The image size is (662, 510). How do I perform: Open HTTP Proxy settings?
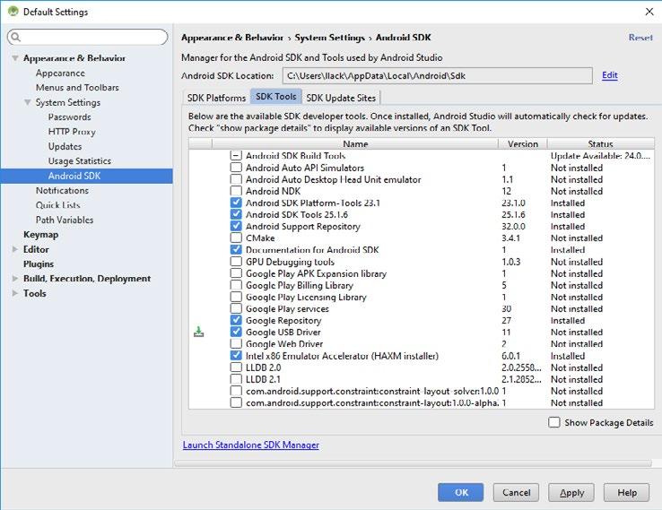click(72, 132)
